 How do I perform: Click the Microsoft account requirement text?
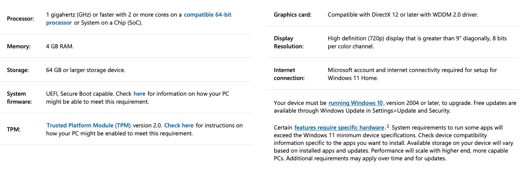412,70
